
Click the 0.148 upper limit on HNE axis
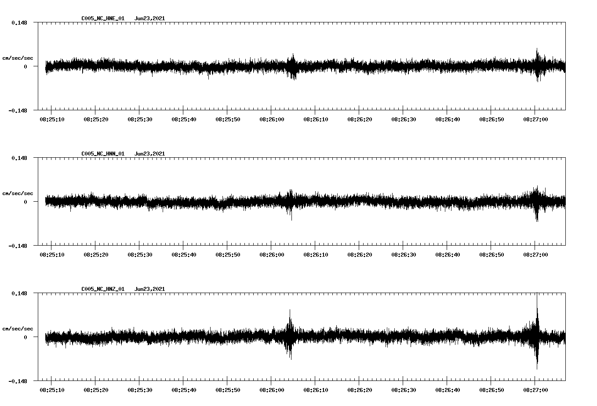click(19, 22)
